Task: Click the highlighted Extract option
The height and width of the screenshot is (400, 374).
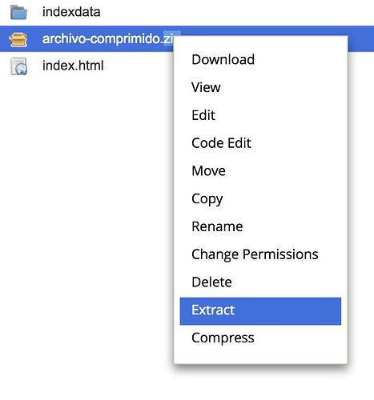Action: click(x=260, y=311)
